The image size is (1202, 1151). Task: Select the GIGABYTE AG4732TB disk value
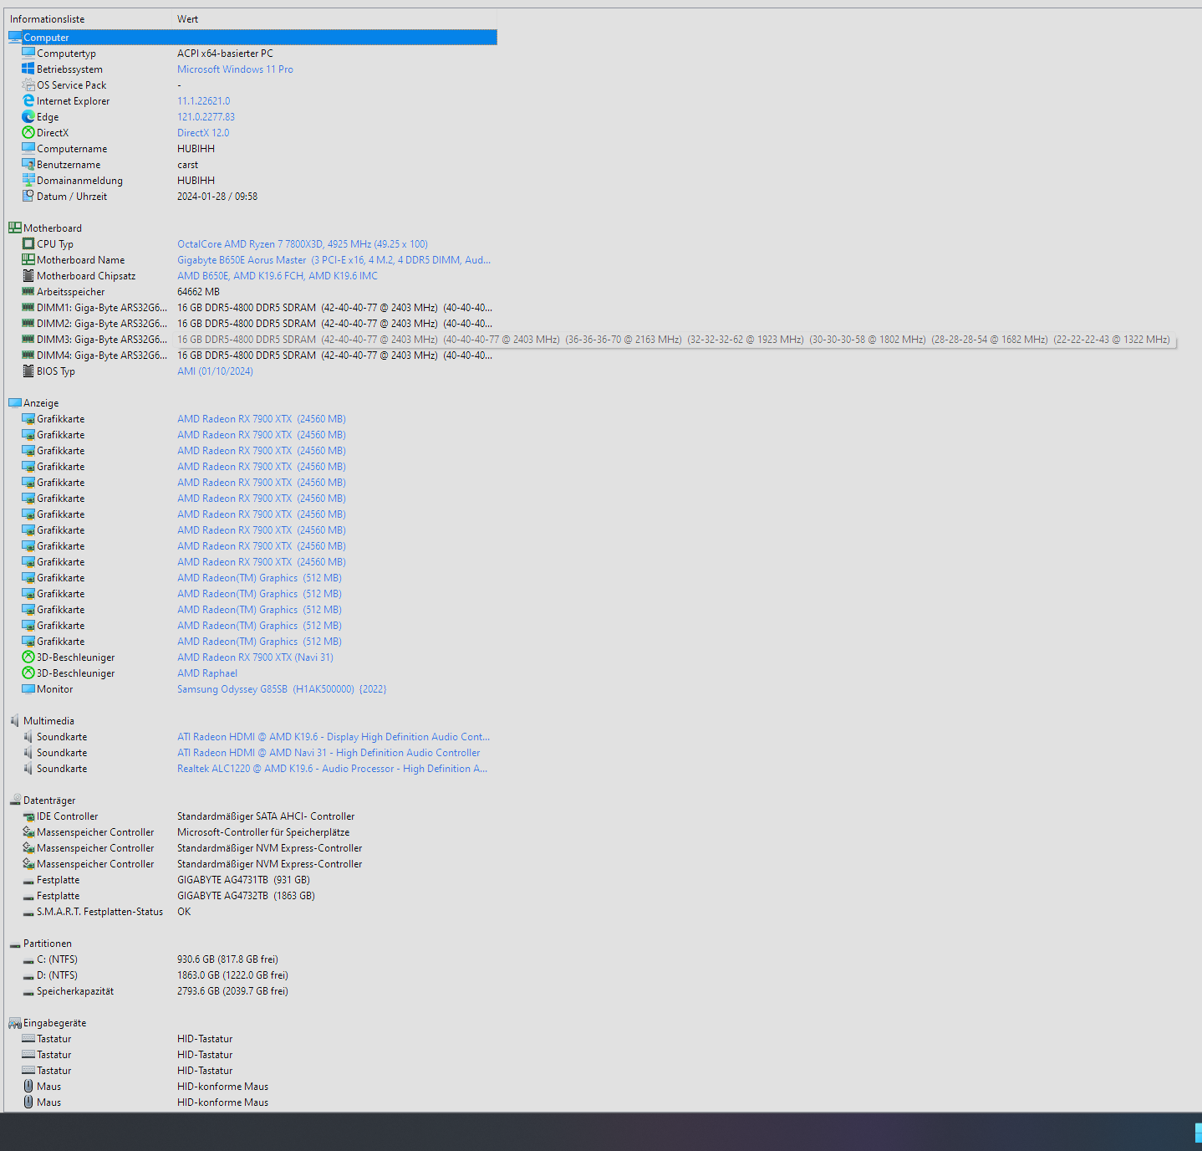(x=246, y=896)
